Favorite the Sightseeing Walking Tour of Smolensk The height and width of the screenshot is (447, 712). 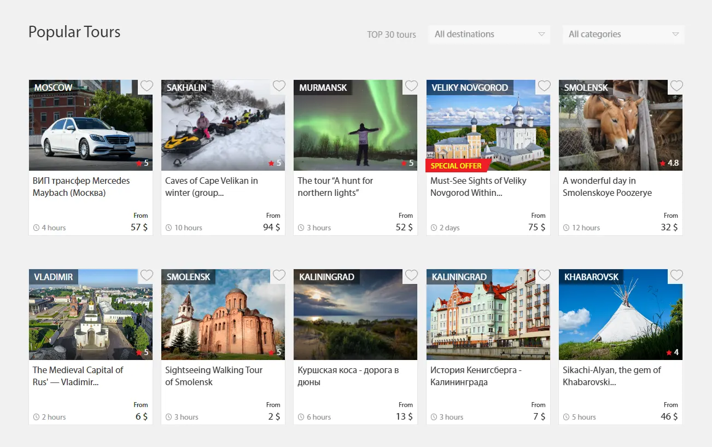point(279,275)
